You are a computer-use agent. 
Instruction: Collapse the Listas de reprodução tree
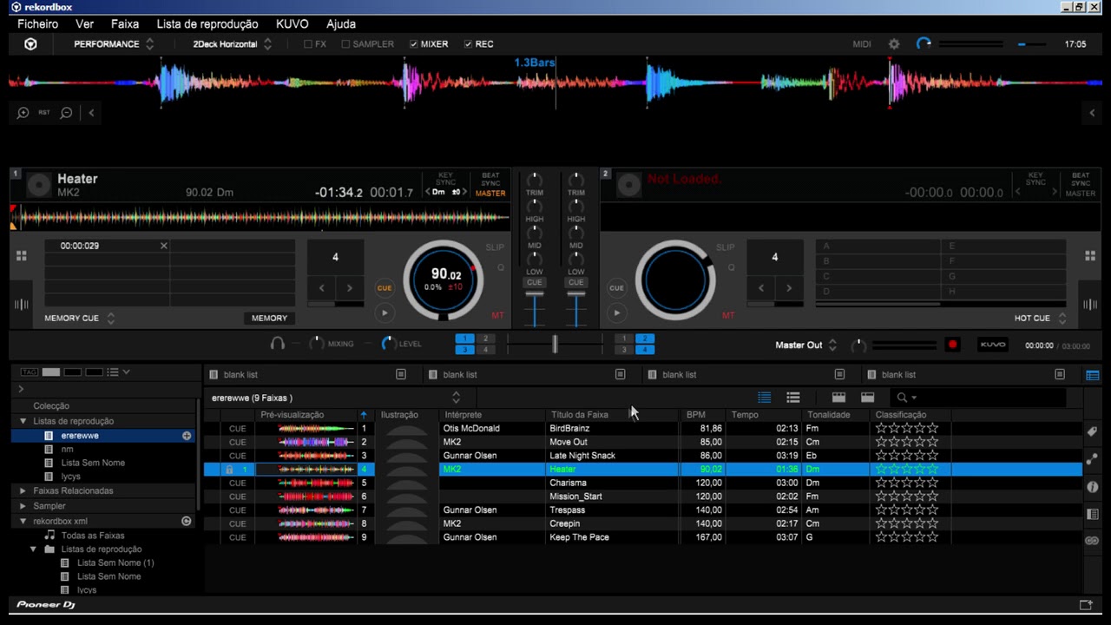point(23,421)
